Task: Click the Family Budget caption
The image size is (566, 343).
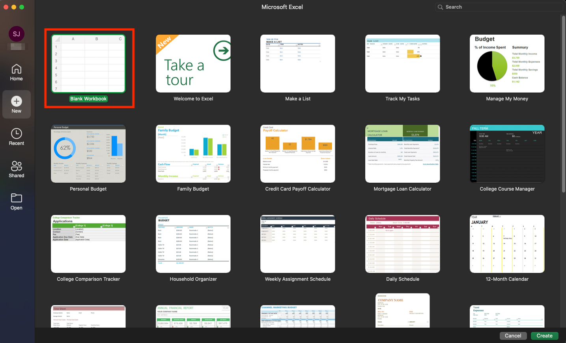Action: tap(193, 189)
